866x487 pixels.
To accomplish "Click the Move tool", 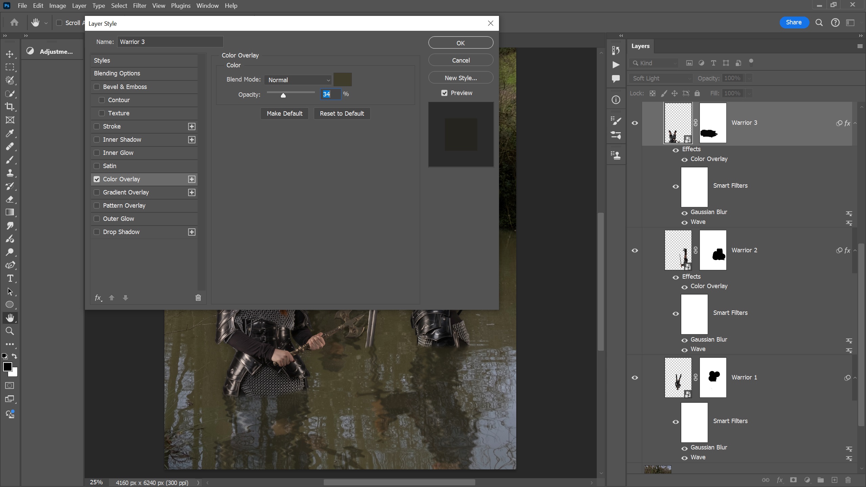I will [x=10, y=54].
